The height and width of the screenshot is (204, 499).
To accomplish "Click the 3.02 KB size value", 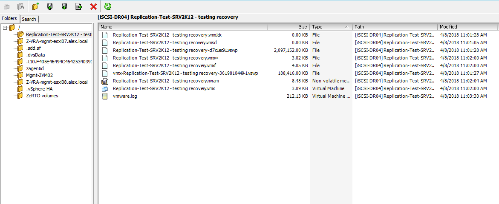I will point(300,58).
